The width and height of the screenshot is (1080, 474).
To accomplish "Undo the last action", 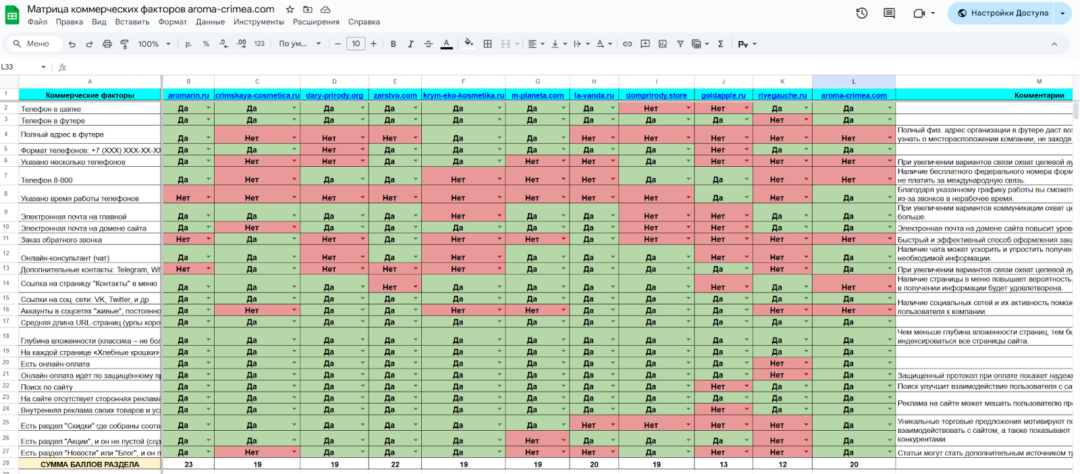I will coord(72,44).
